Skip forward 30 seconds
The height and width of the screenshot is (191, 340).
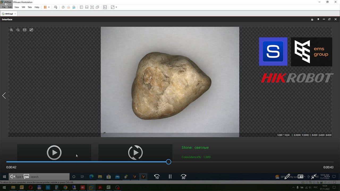click(183, 177)
